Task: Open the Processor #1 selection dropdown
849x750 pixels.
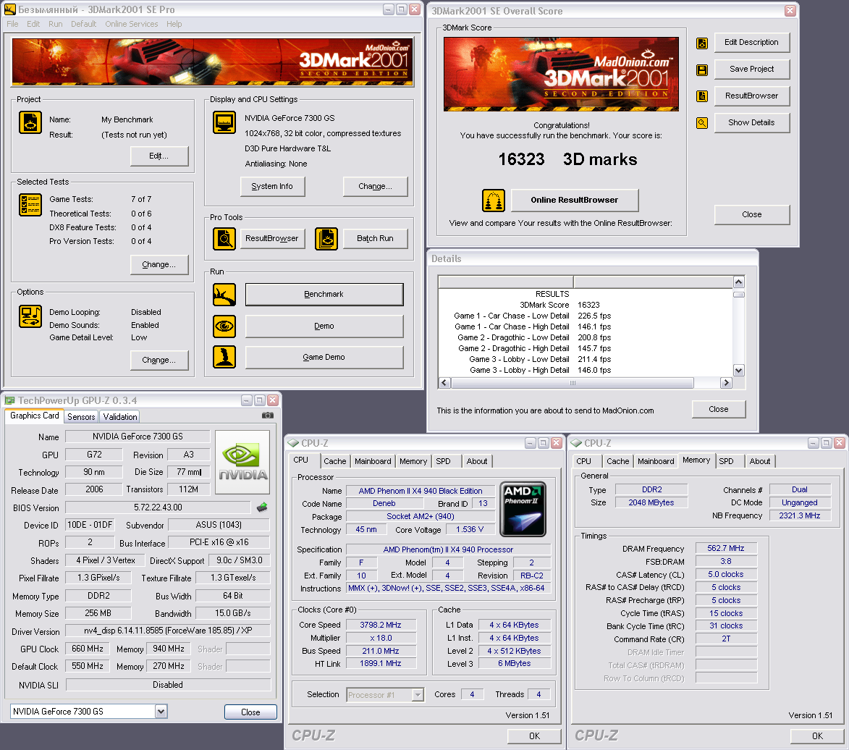Action: pos(418,695)
